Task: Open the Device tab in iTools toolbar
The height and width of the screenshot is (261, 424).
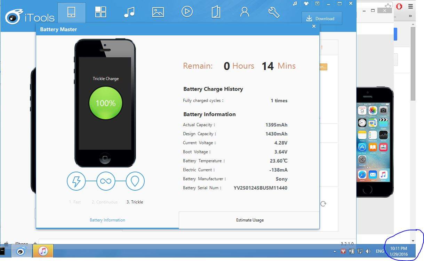Action: click(x=71, y=12)
